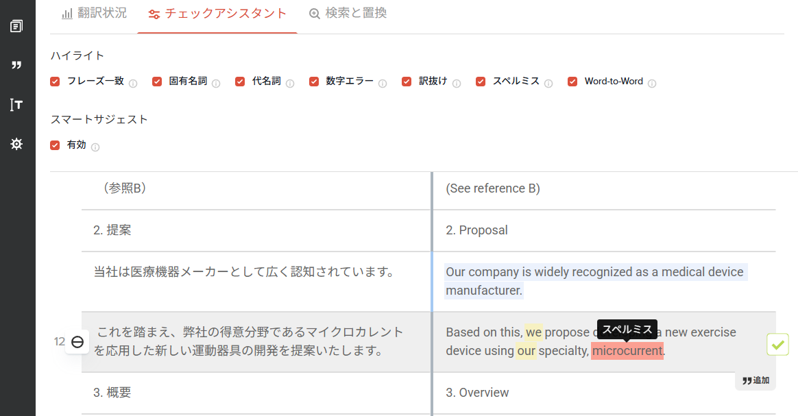798x416 pixels.
Task: Select the text formatting sidebar icon
Action: (x=16, y=105)
